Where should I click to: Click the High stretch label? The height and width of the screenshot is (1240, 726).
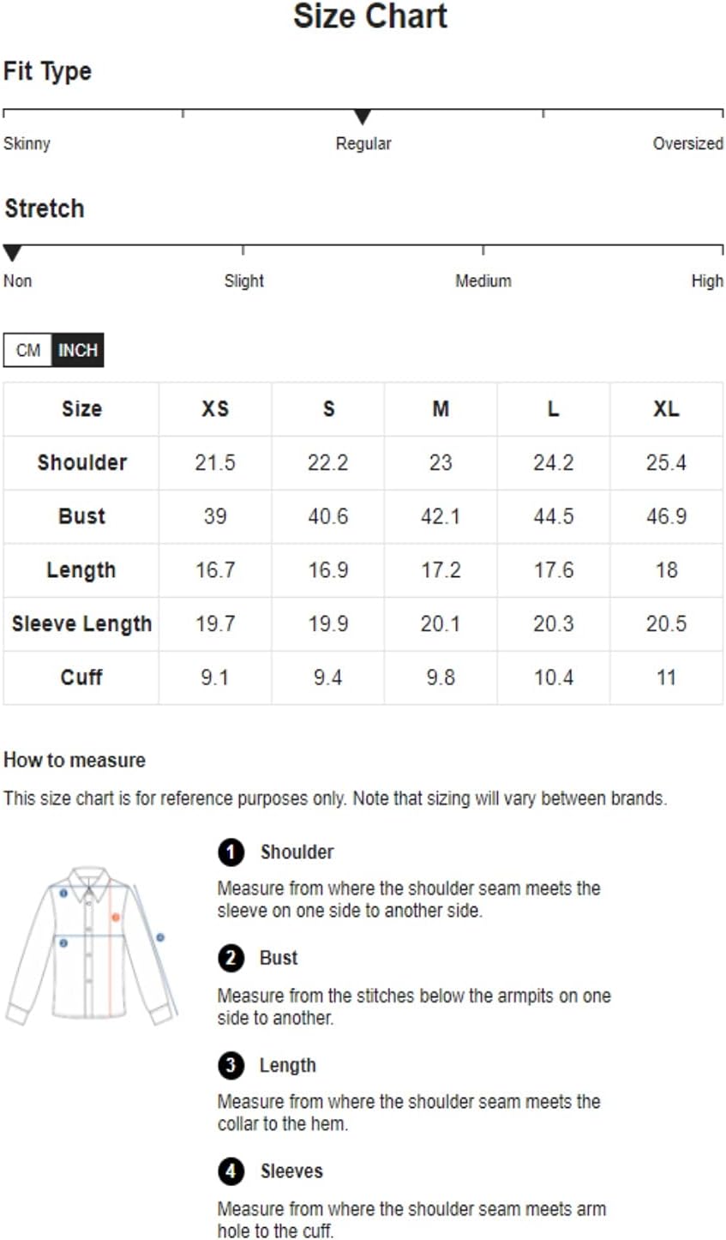tap(707, 280)
